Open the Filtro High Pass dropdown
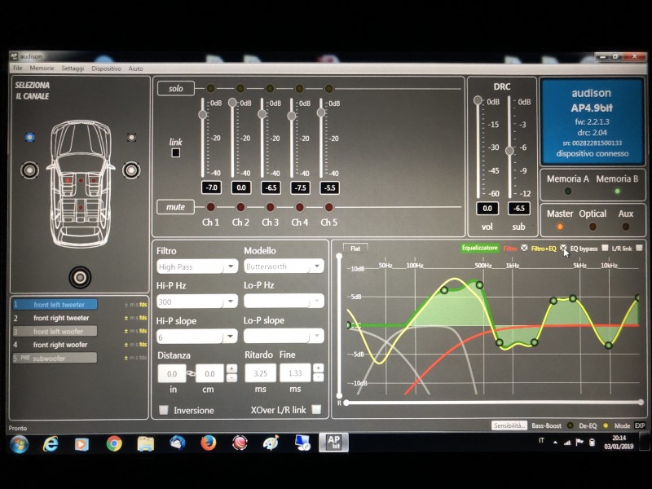 [197, 267]
